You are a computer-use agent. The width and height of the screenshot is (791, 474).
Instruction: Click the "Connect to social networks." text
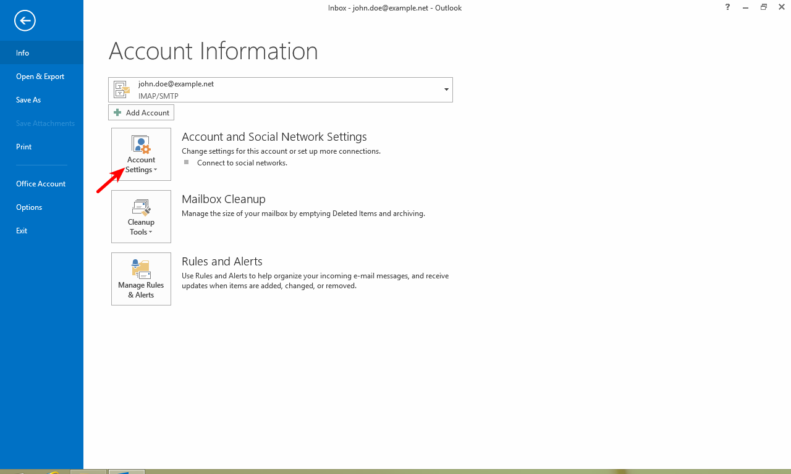click(242, 163)
